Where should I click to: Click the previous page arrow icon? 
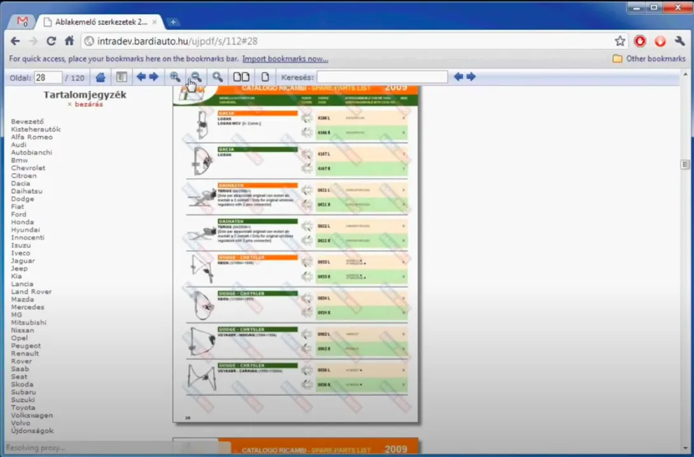pyautogui.click(x=141, y=76)
